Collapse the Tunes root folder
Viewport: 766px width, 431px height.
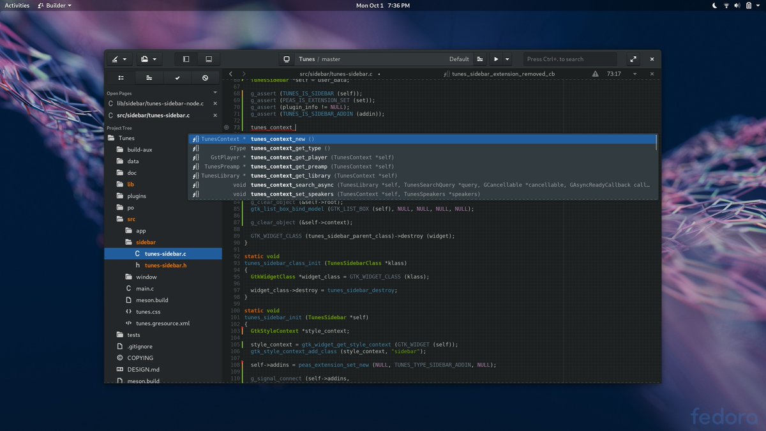(126, 138)
